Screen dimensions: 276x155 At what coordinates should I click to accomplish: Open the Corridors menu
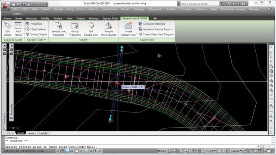click(x=185, y=9)
